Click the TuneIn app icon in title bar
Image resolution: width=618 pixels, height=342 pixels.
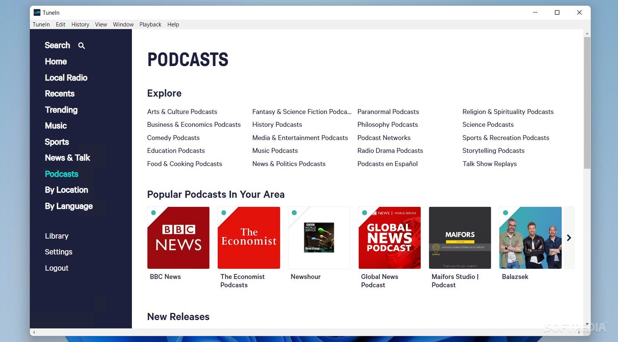(x=37, y=12)
